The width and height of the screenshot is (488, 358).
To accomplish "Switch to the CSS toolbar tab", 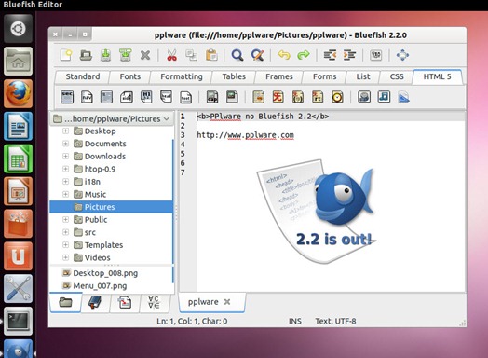I will pos(397,76).
